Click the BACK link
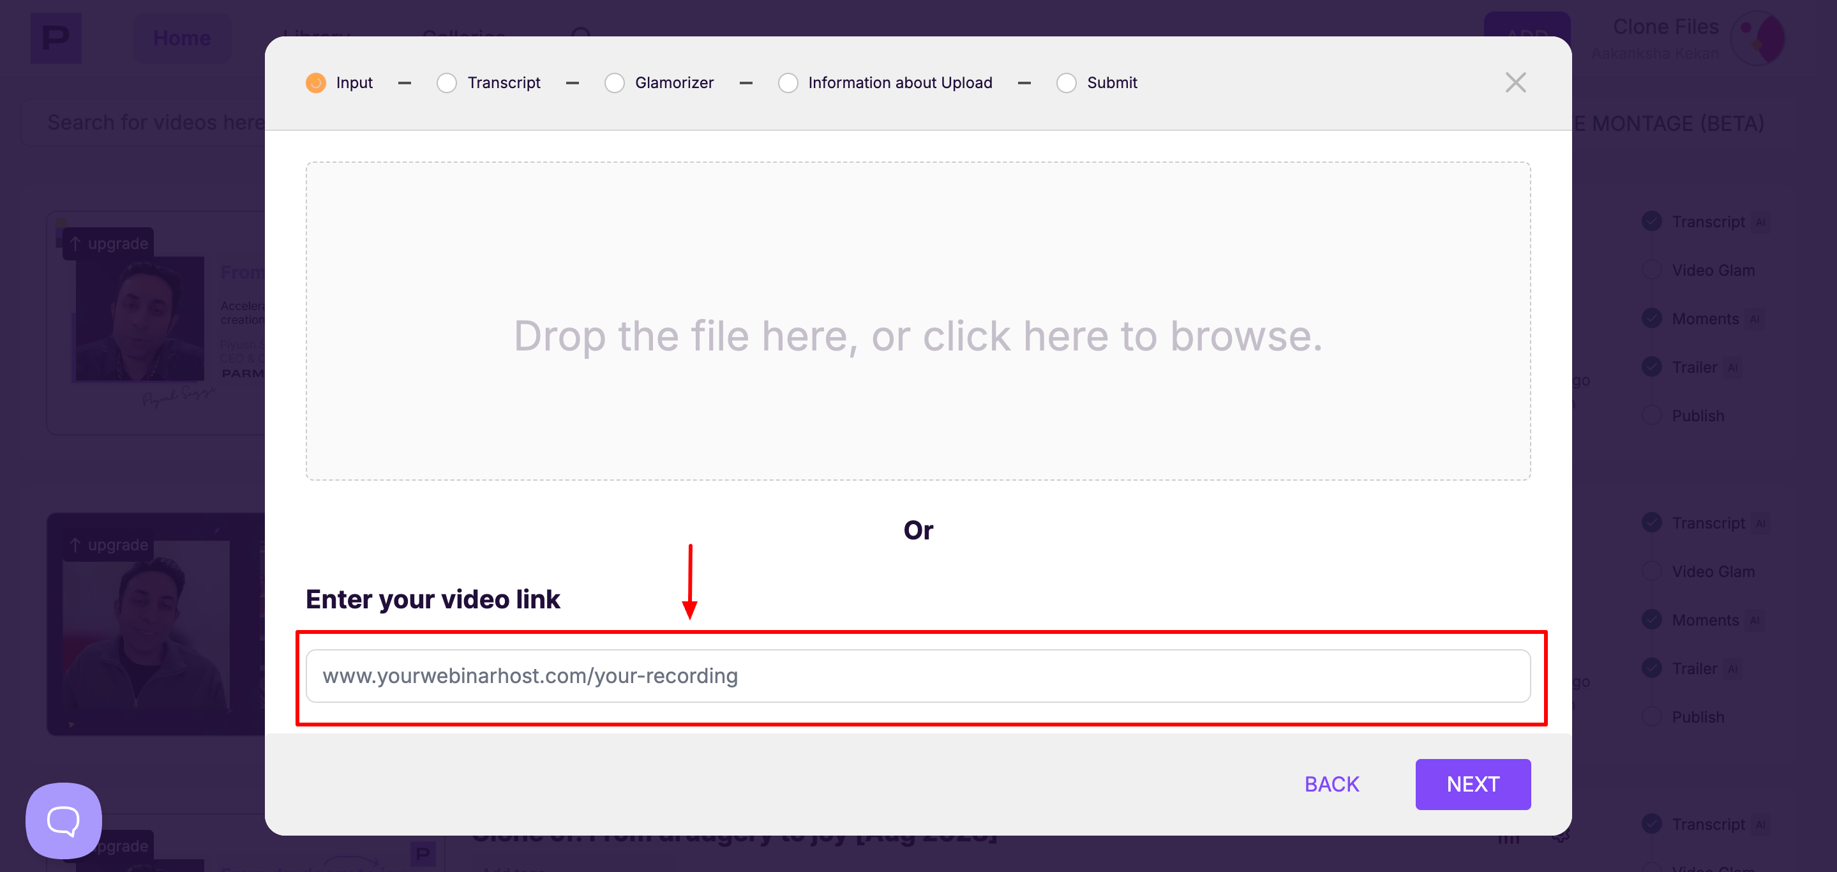 [x=1331, y=784]
